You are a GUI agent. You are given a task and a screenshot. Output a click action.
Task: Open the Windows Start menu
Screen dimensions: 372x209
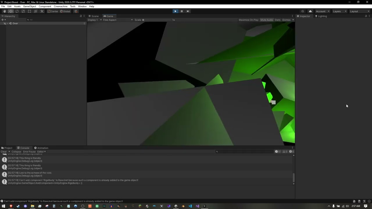click(x=3, y=206)
